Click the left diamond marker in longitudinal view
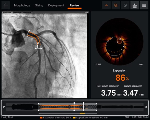Viewport: 150px width, 120px height. pos(74,103)
